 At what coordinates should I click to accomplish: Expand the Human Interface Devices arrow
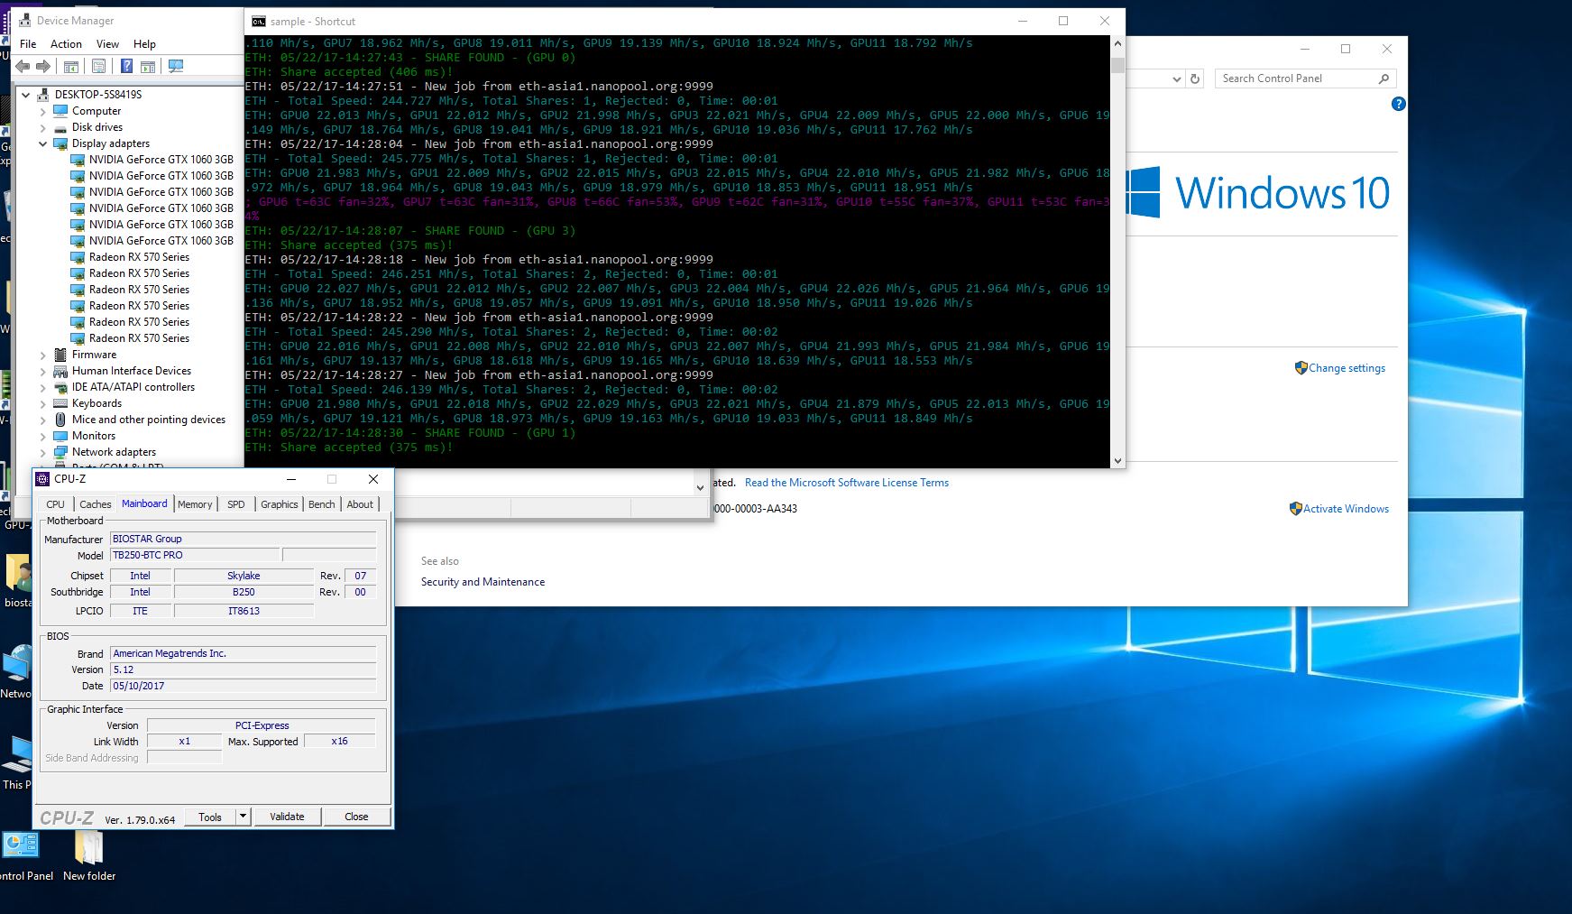[42, 371]
